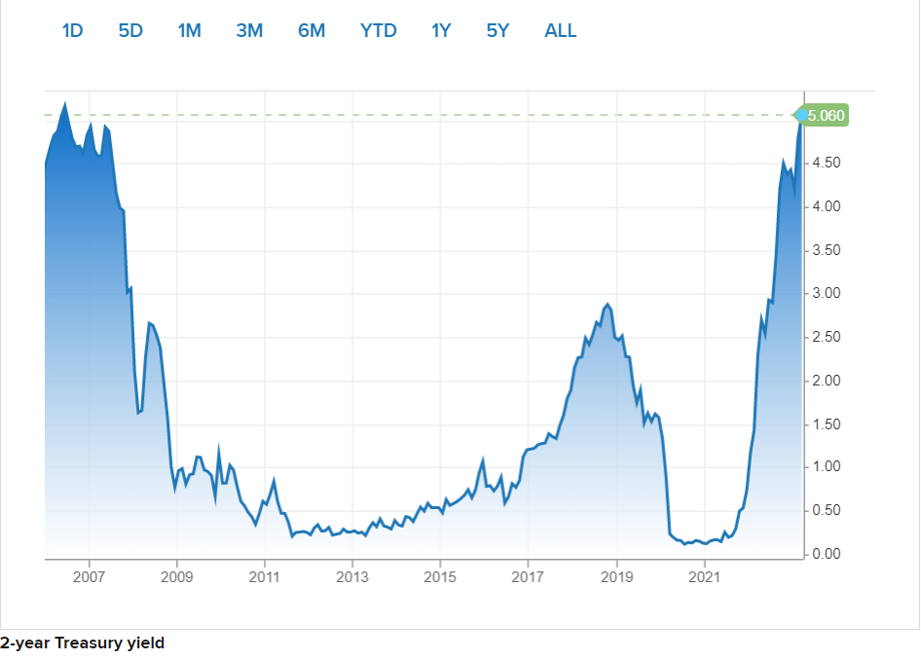
Task: Switch to the 6M range
Action: (x=312, y=30)
